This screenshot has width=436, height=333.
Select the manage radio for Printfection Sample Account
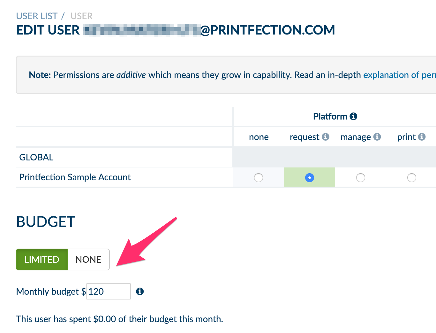361,177
